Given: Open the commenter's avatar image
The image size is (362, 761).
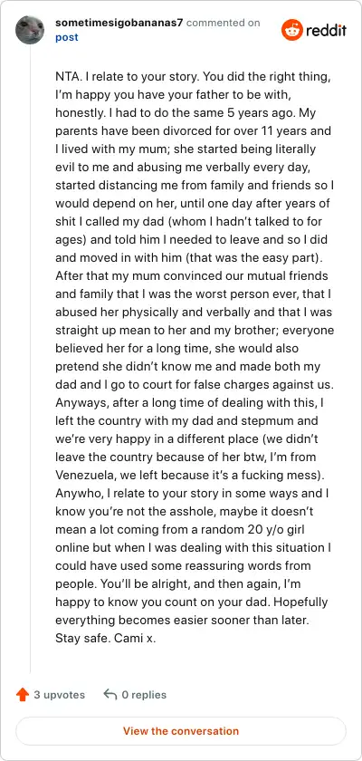Looking at the screenshot, I should coord(30,30).
